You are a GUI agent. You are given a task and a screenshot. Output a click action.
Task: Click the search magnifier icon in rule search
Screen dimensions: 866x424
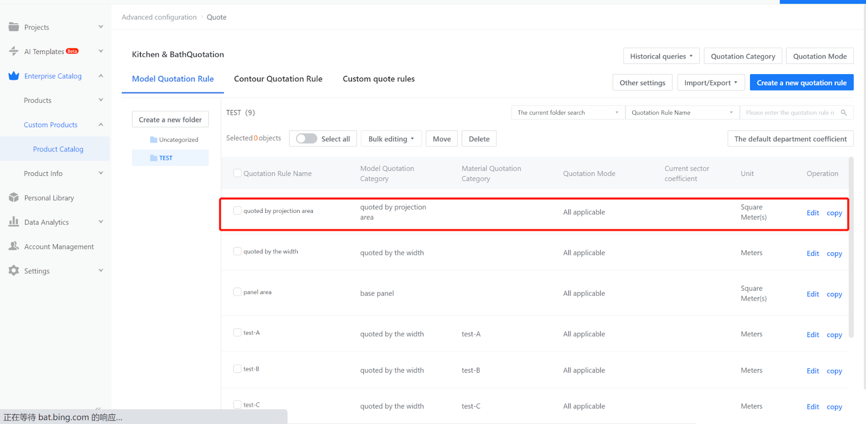[844, 113]
